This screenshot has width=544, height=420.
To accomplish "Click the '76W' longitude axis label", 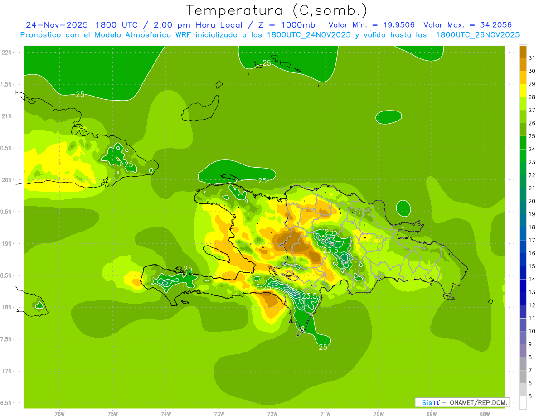I will point(59,414).
